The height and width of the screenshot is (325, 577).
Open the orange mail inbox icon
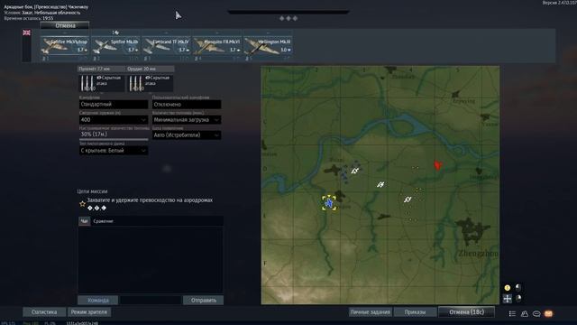click(x=549, y=313)
